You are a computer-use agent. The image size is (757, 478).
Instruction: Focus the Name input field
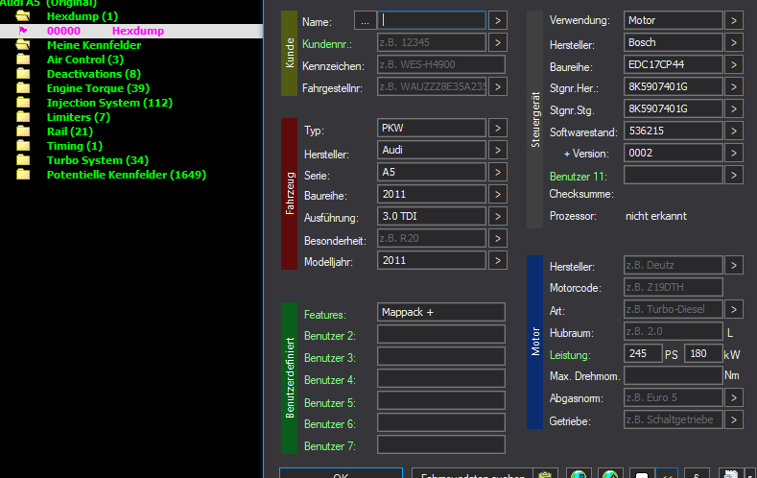pyautogui.click(x=432, y=20)
